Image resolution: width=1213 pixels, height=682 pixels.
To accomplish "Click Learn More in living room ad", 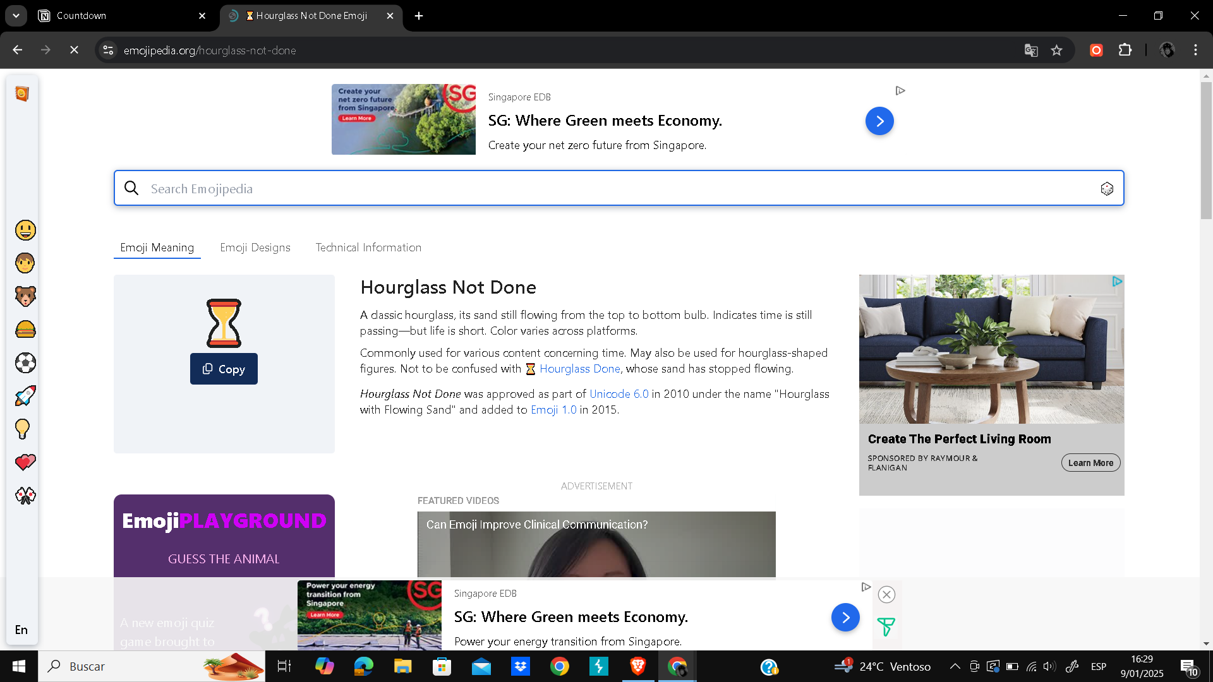I will (x=1090, y=463).
